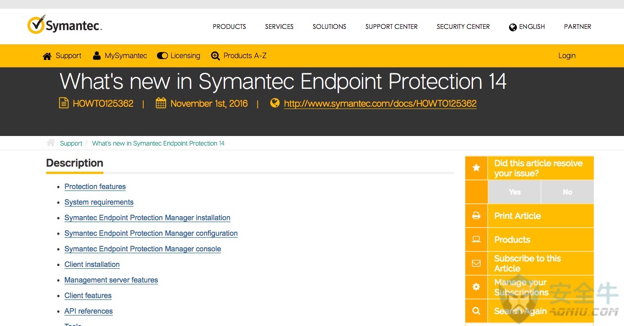Viewport: 624px width, 326px height.
Task: Browse Products A-Z
Action: tap(245, 56)
